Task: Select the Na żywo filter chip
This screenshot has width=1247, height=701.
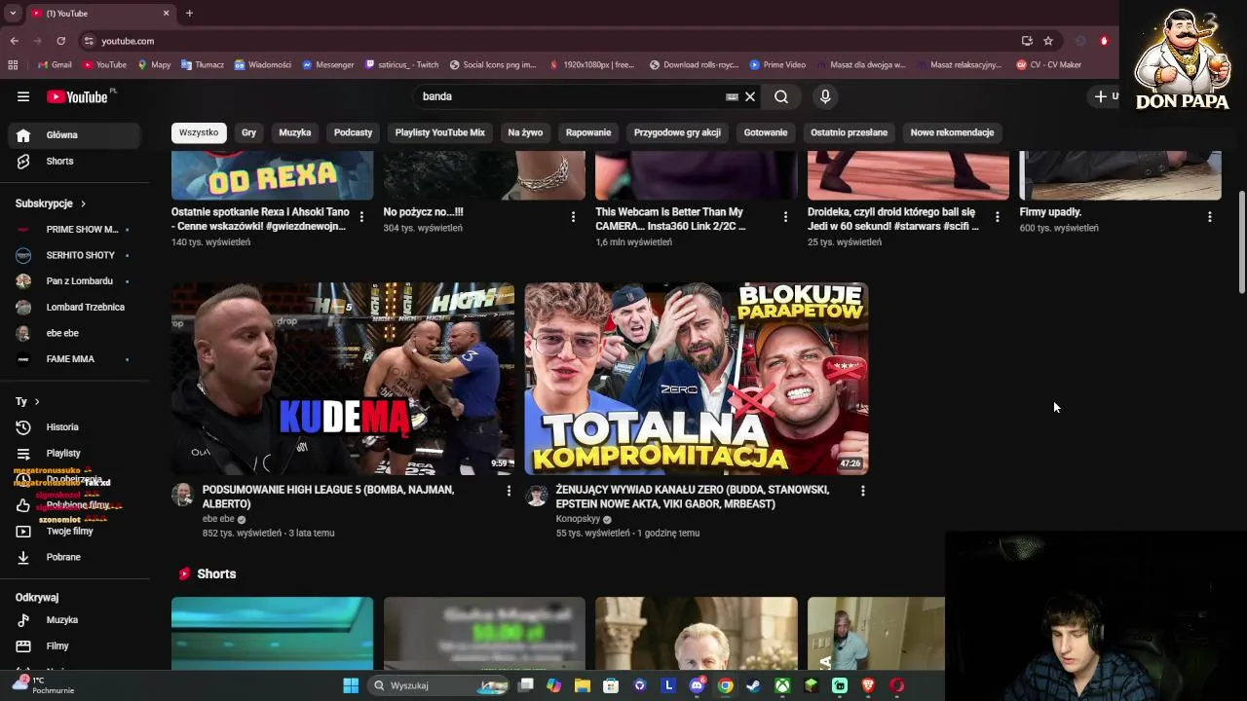Action: [x=525, y=132]
